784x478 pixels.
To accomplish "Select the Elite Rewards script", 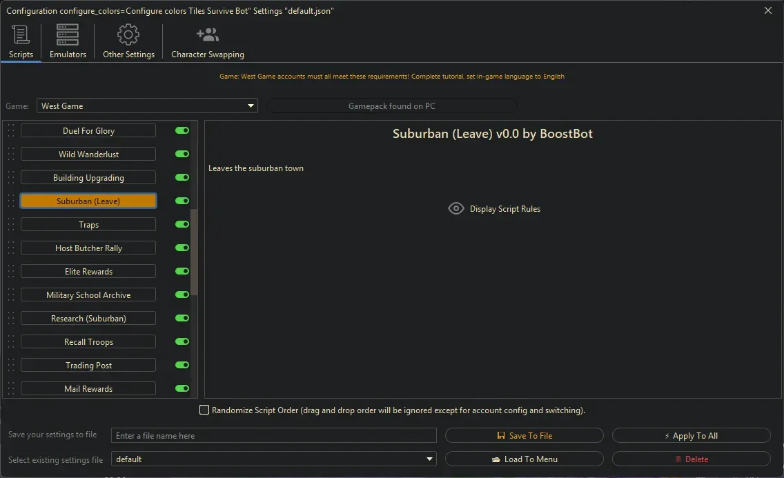I will click(x=88, y=271).
